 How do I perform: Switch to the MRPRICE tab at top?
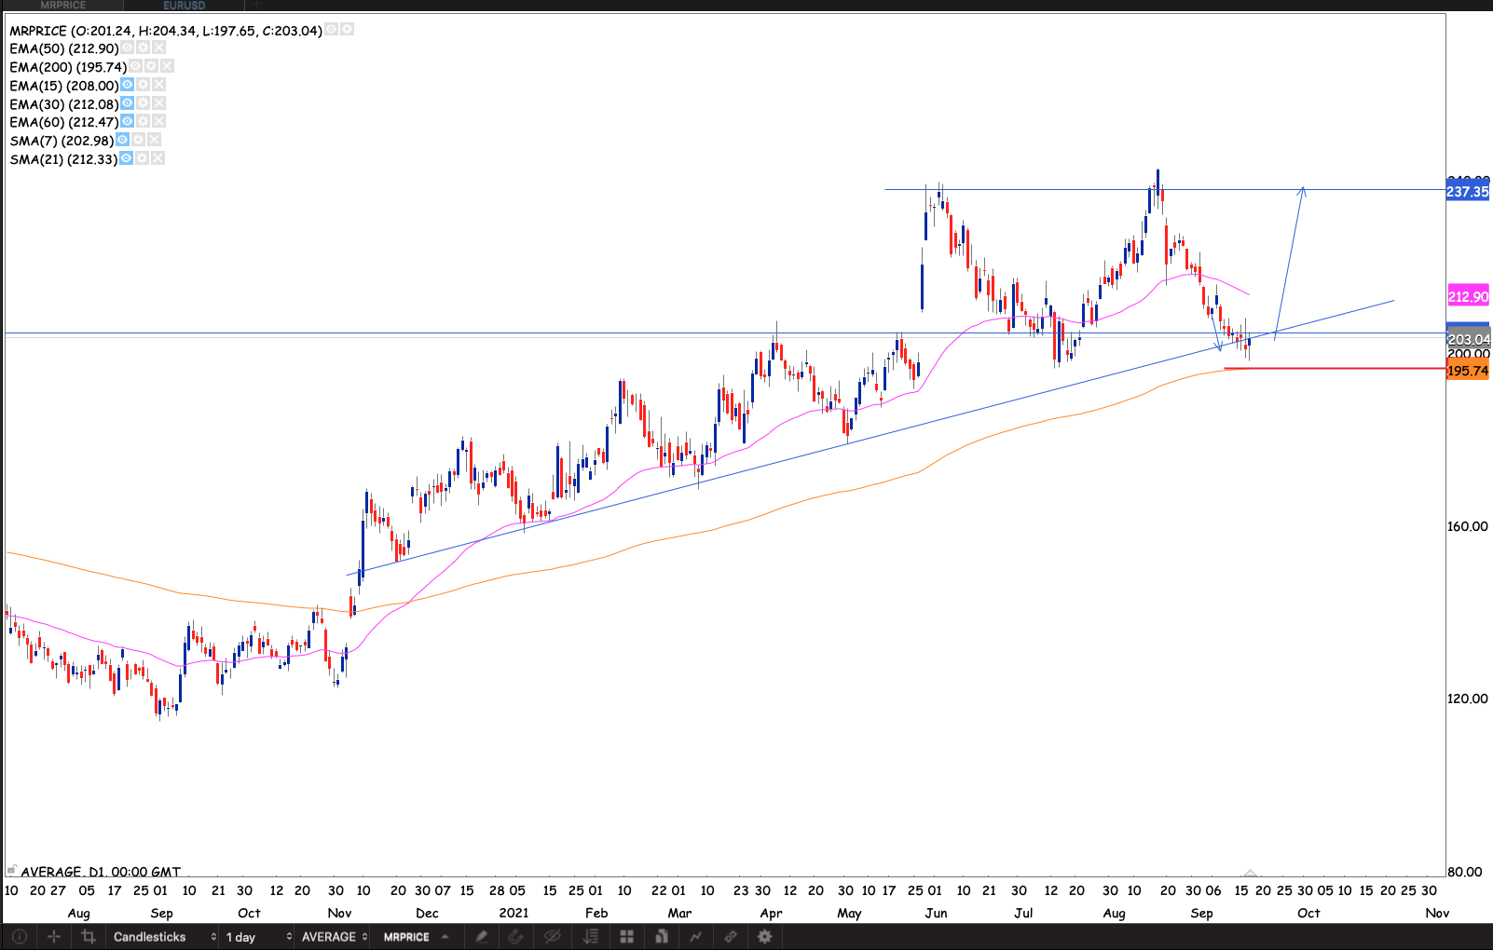click(62, 6)
